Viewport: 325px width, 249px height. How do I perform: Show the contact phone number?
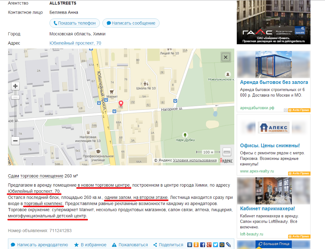(75, 23)
